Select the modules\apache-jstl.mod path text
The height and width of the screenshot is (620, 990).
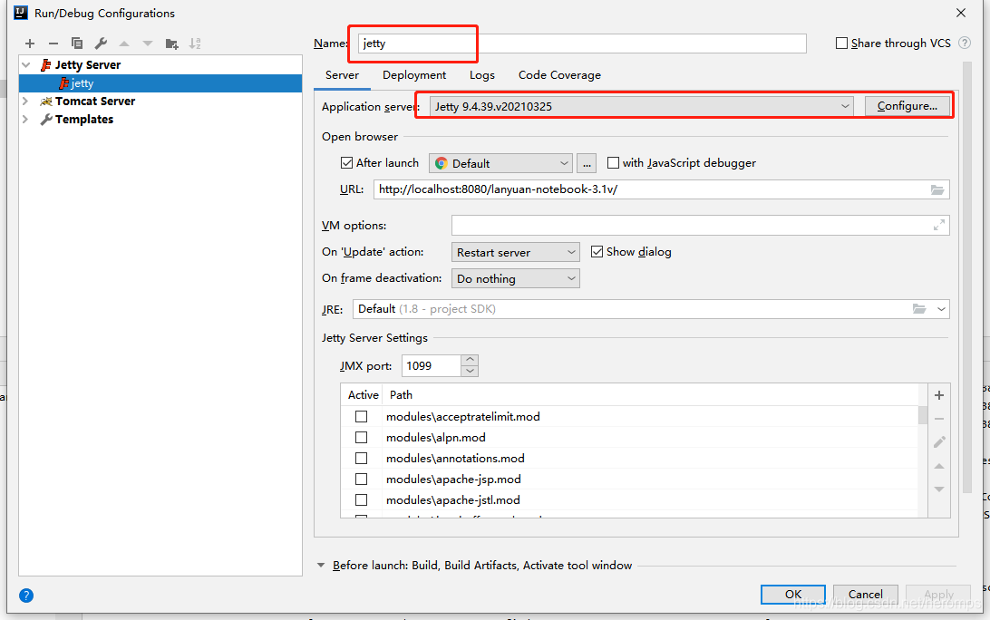[x=452, y=500]
